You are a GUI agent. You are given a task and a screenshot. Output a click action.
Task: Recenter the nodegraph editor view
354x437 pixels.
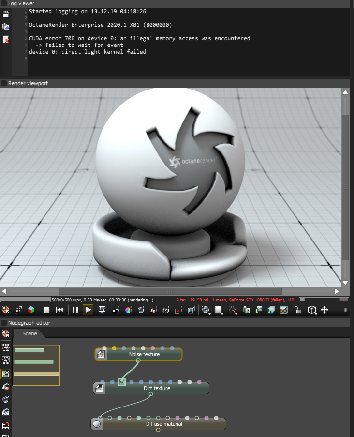click(x=6, y=333)
